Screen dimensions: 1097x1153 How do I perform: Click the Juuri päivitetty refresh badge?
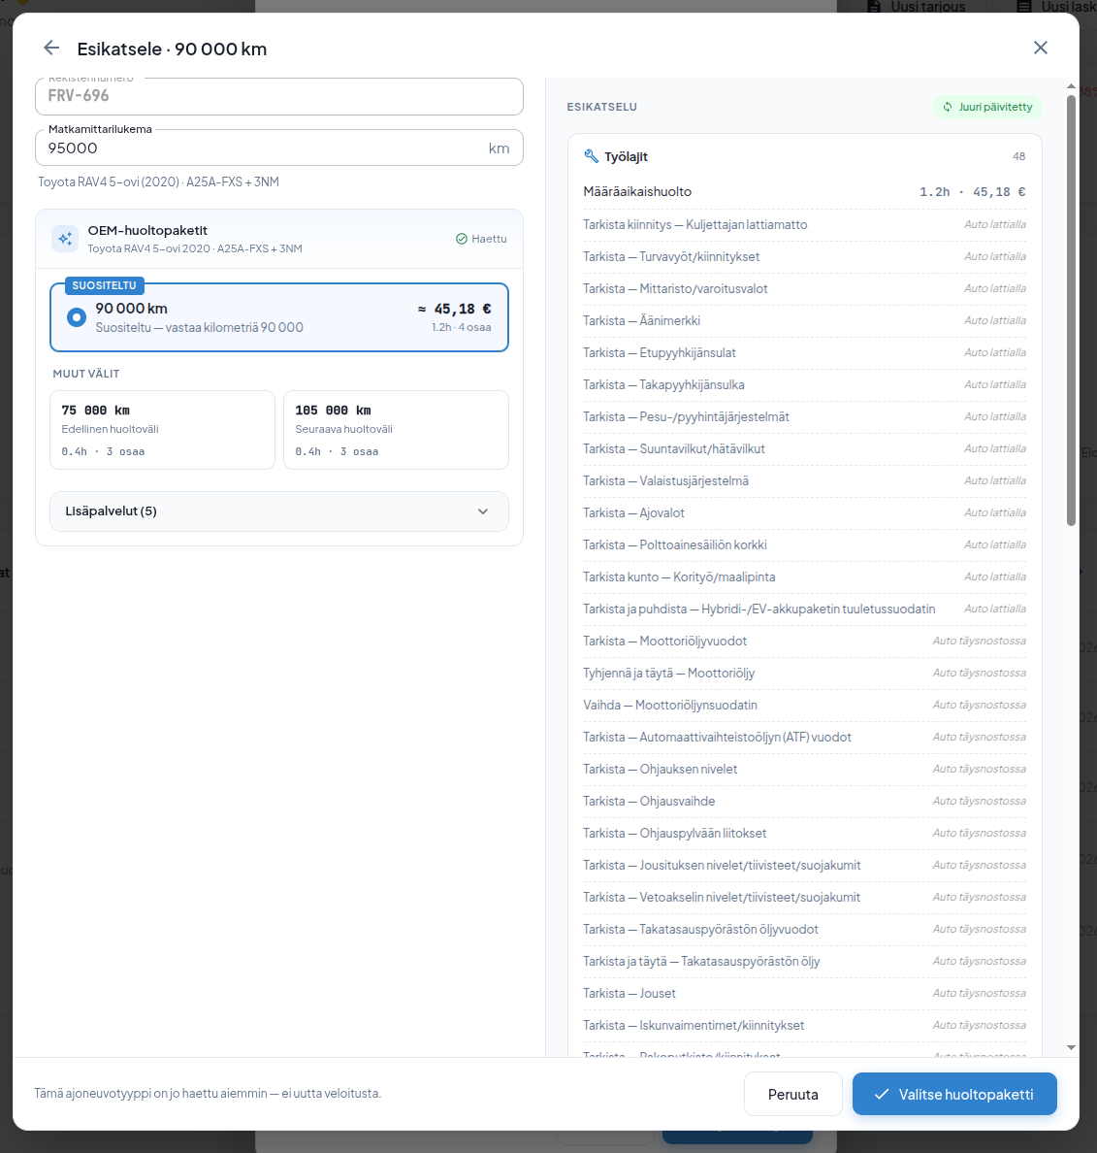click(987, 108)
